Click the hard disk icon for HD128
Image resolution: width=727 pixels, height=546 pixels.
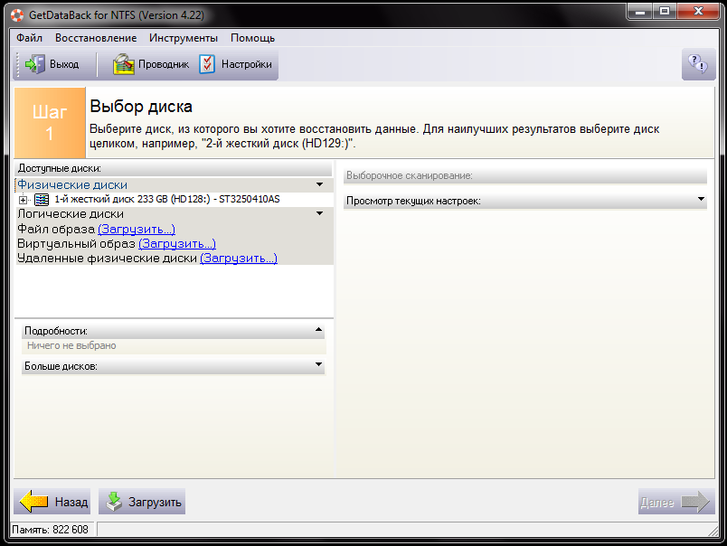coord(42,200)
